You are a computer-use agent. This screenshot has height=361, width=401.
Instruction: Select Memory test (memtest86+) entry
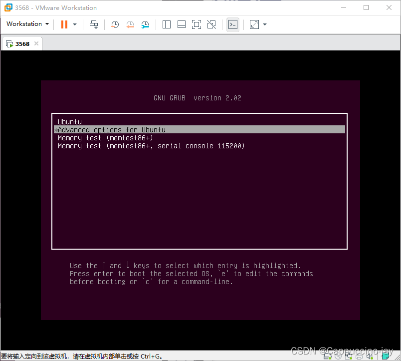pyautogui.click(x=200, y=138)
